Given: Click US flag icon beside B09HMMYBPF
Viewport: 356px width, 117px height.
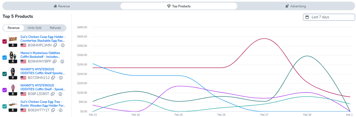Looking at the screenshot, I should [23, 61].
